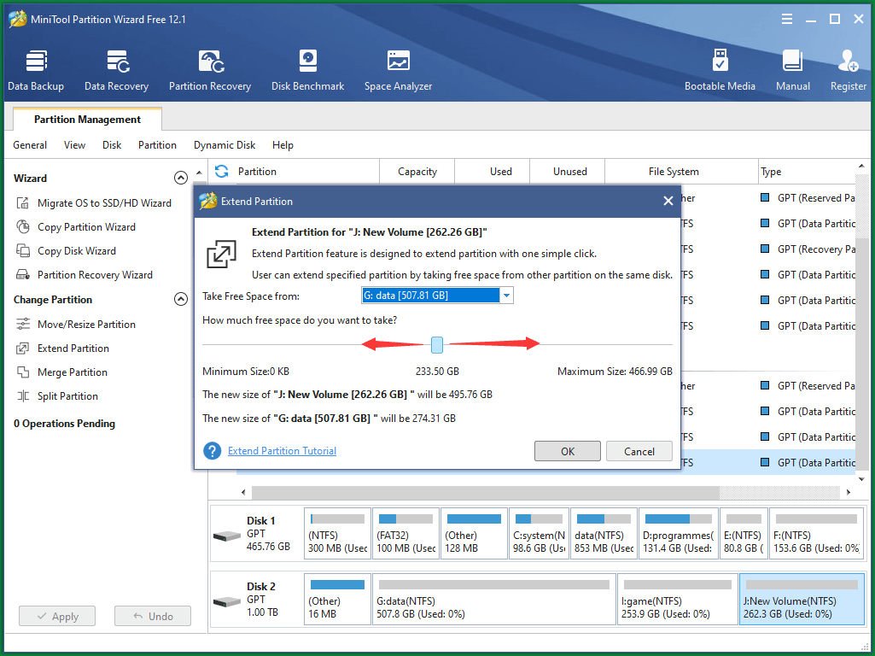Image resolution: width=875 pixels, height=656 pixels.
Task: Click Cancel in Extend Partition dialog
Action: [x=639, y=451]
